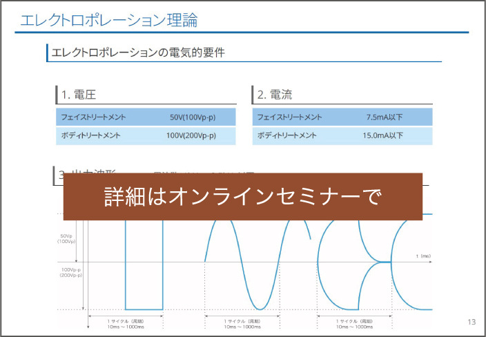Select the 1. 電圧 section heading
The width and height of the screenshot is (486, 337).
(79, 95)
